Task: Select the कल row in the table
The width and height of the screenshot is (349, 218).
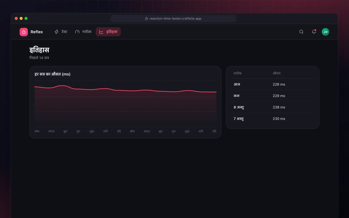Action: (273, 96)
